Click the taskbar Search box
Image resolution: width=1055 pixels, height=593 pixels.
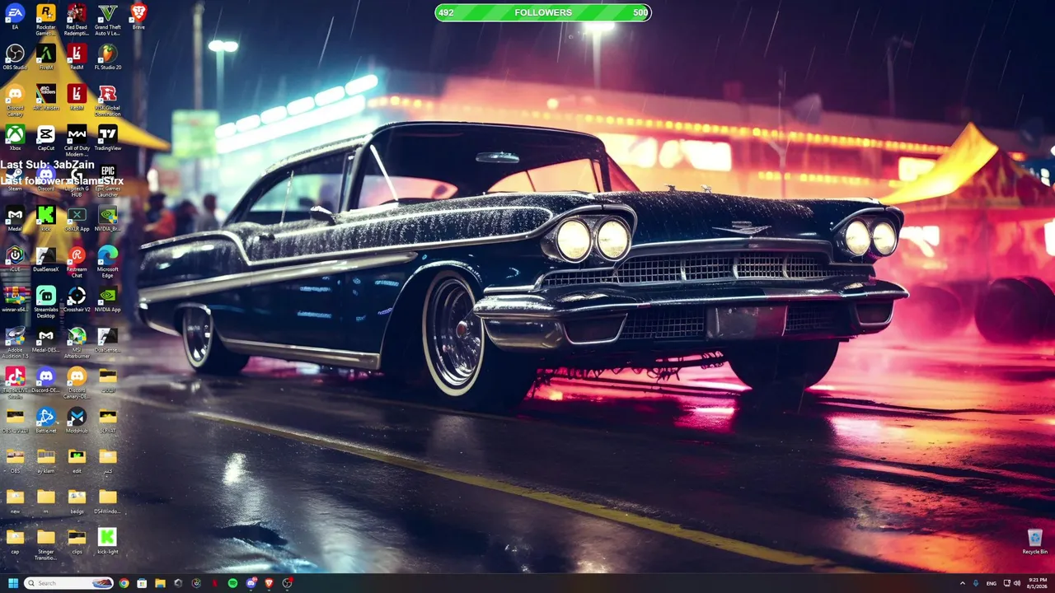[x=69, y=583]
